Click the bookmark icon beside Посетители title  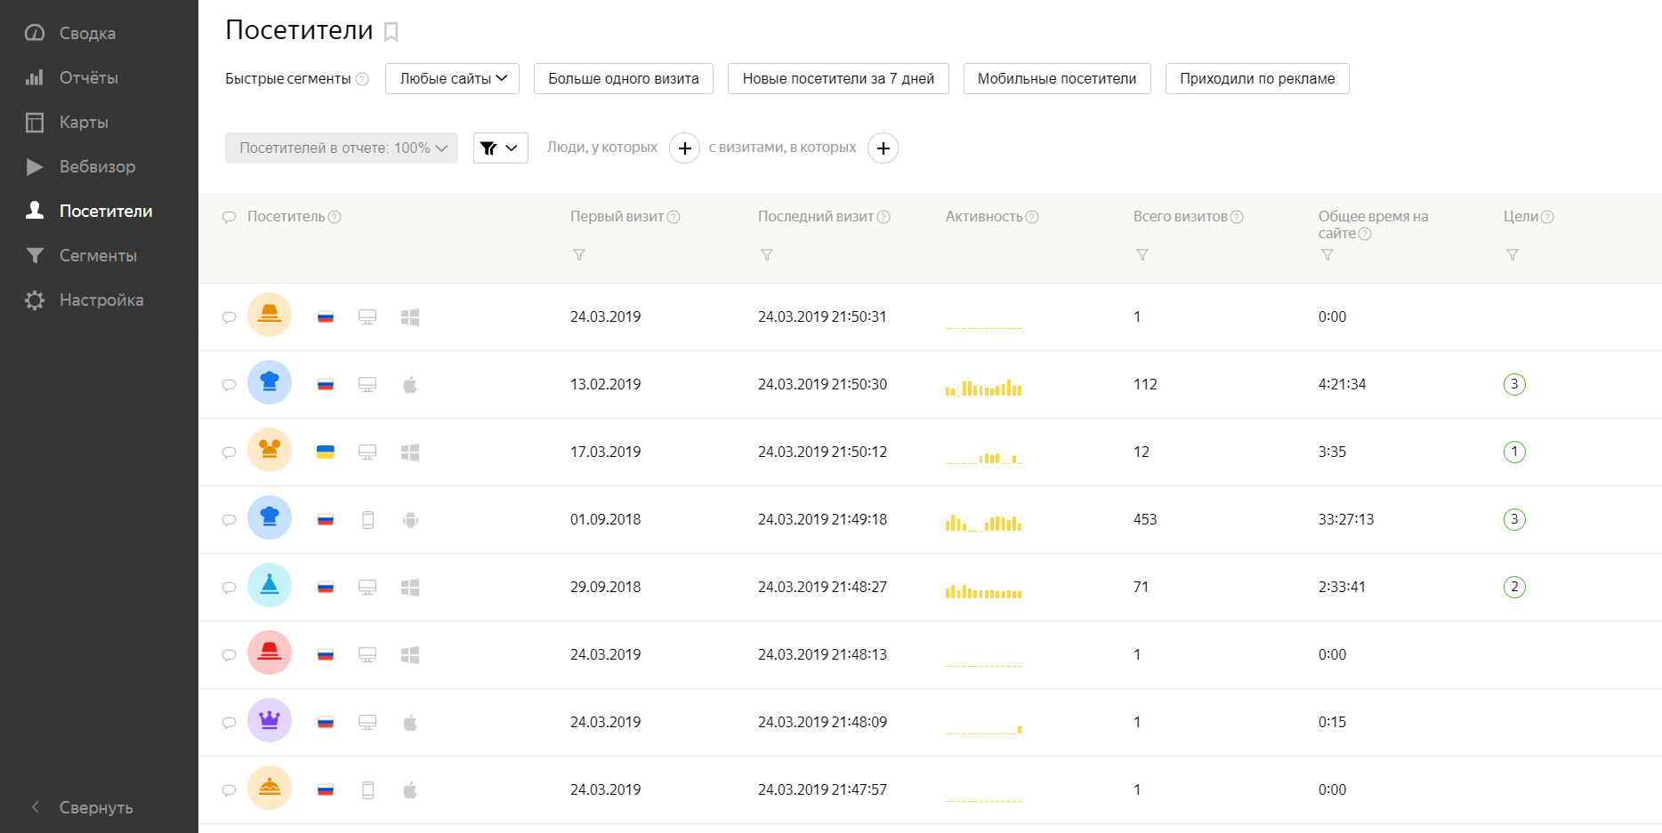click(x=391, y=32)
